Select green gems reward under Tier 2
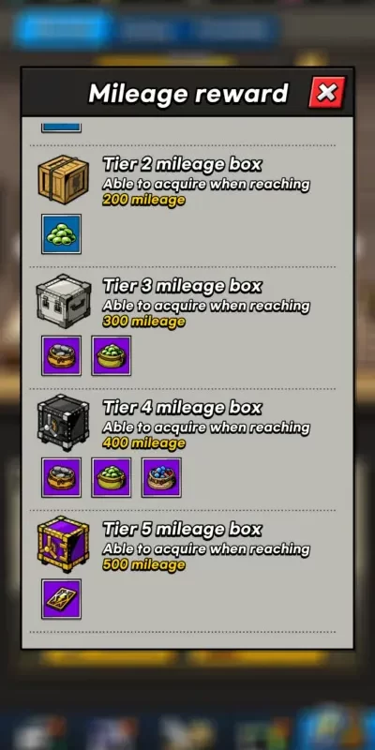This screenshot has height=750, width=375. (61, 233)
